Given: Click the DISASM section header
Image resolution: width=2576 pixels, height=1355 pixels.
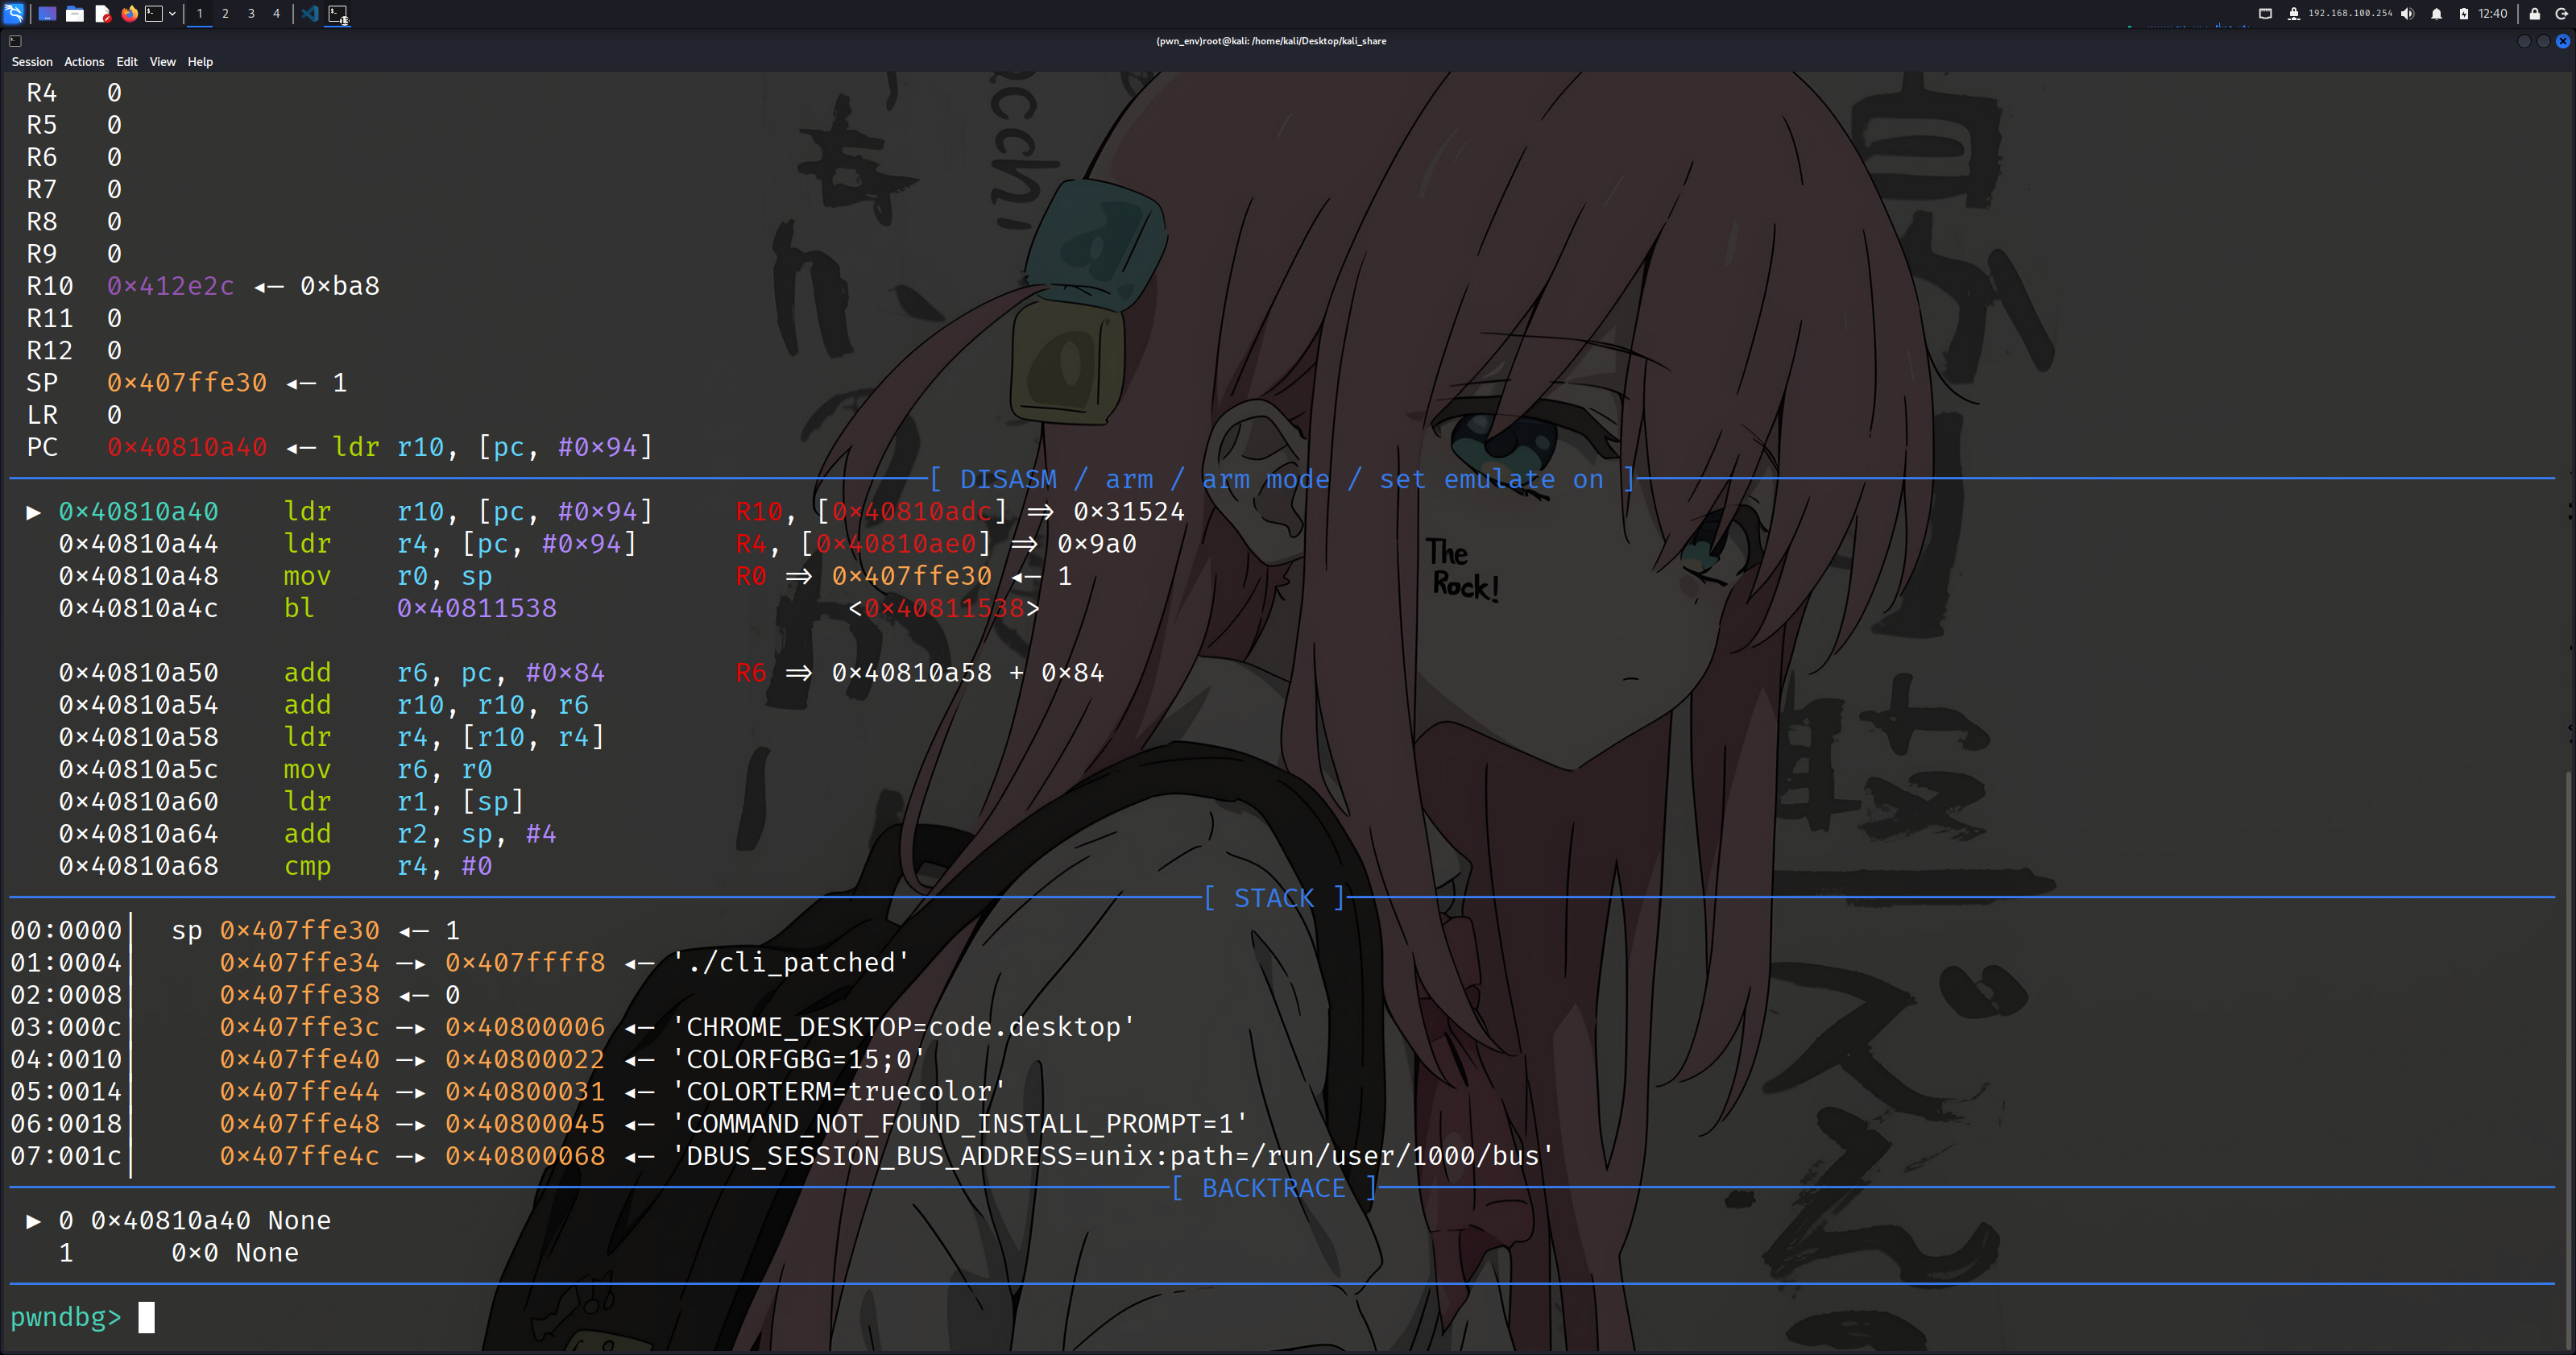Looking at the screenshot, I should (1282, 479).
